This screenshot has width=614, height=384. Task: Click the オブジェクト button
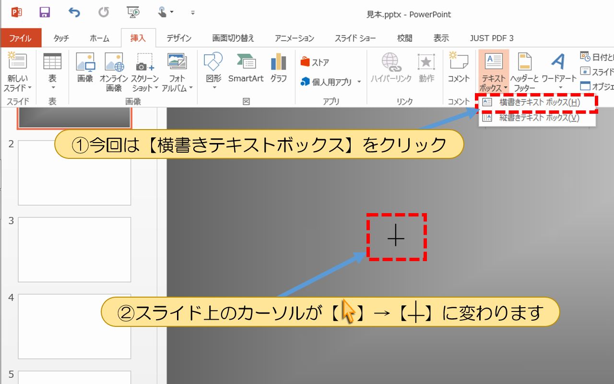point(597,86)
